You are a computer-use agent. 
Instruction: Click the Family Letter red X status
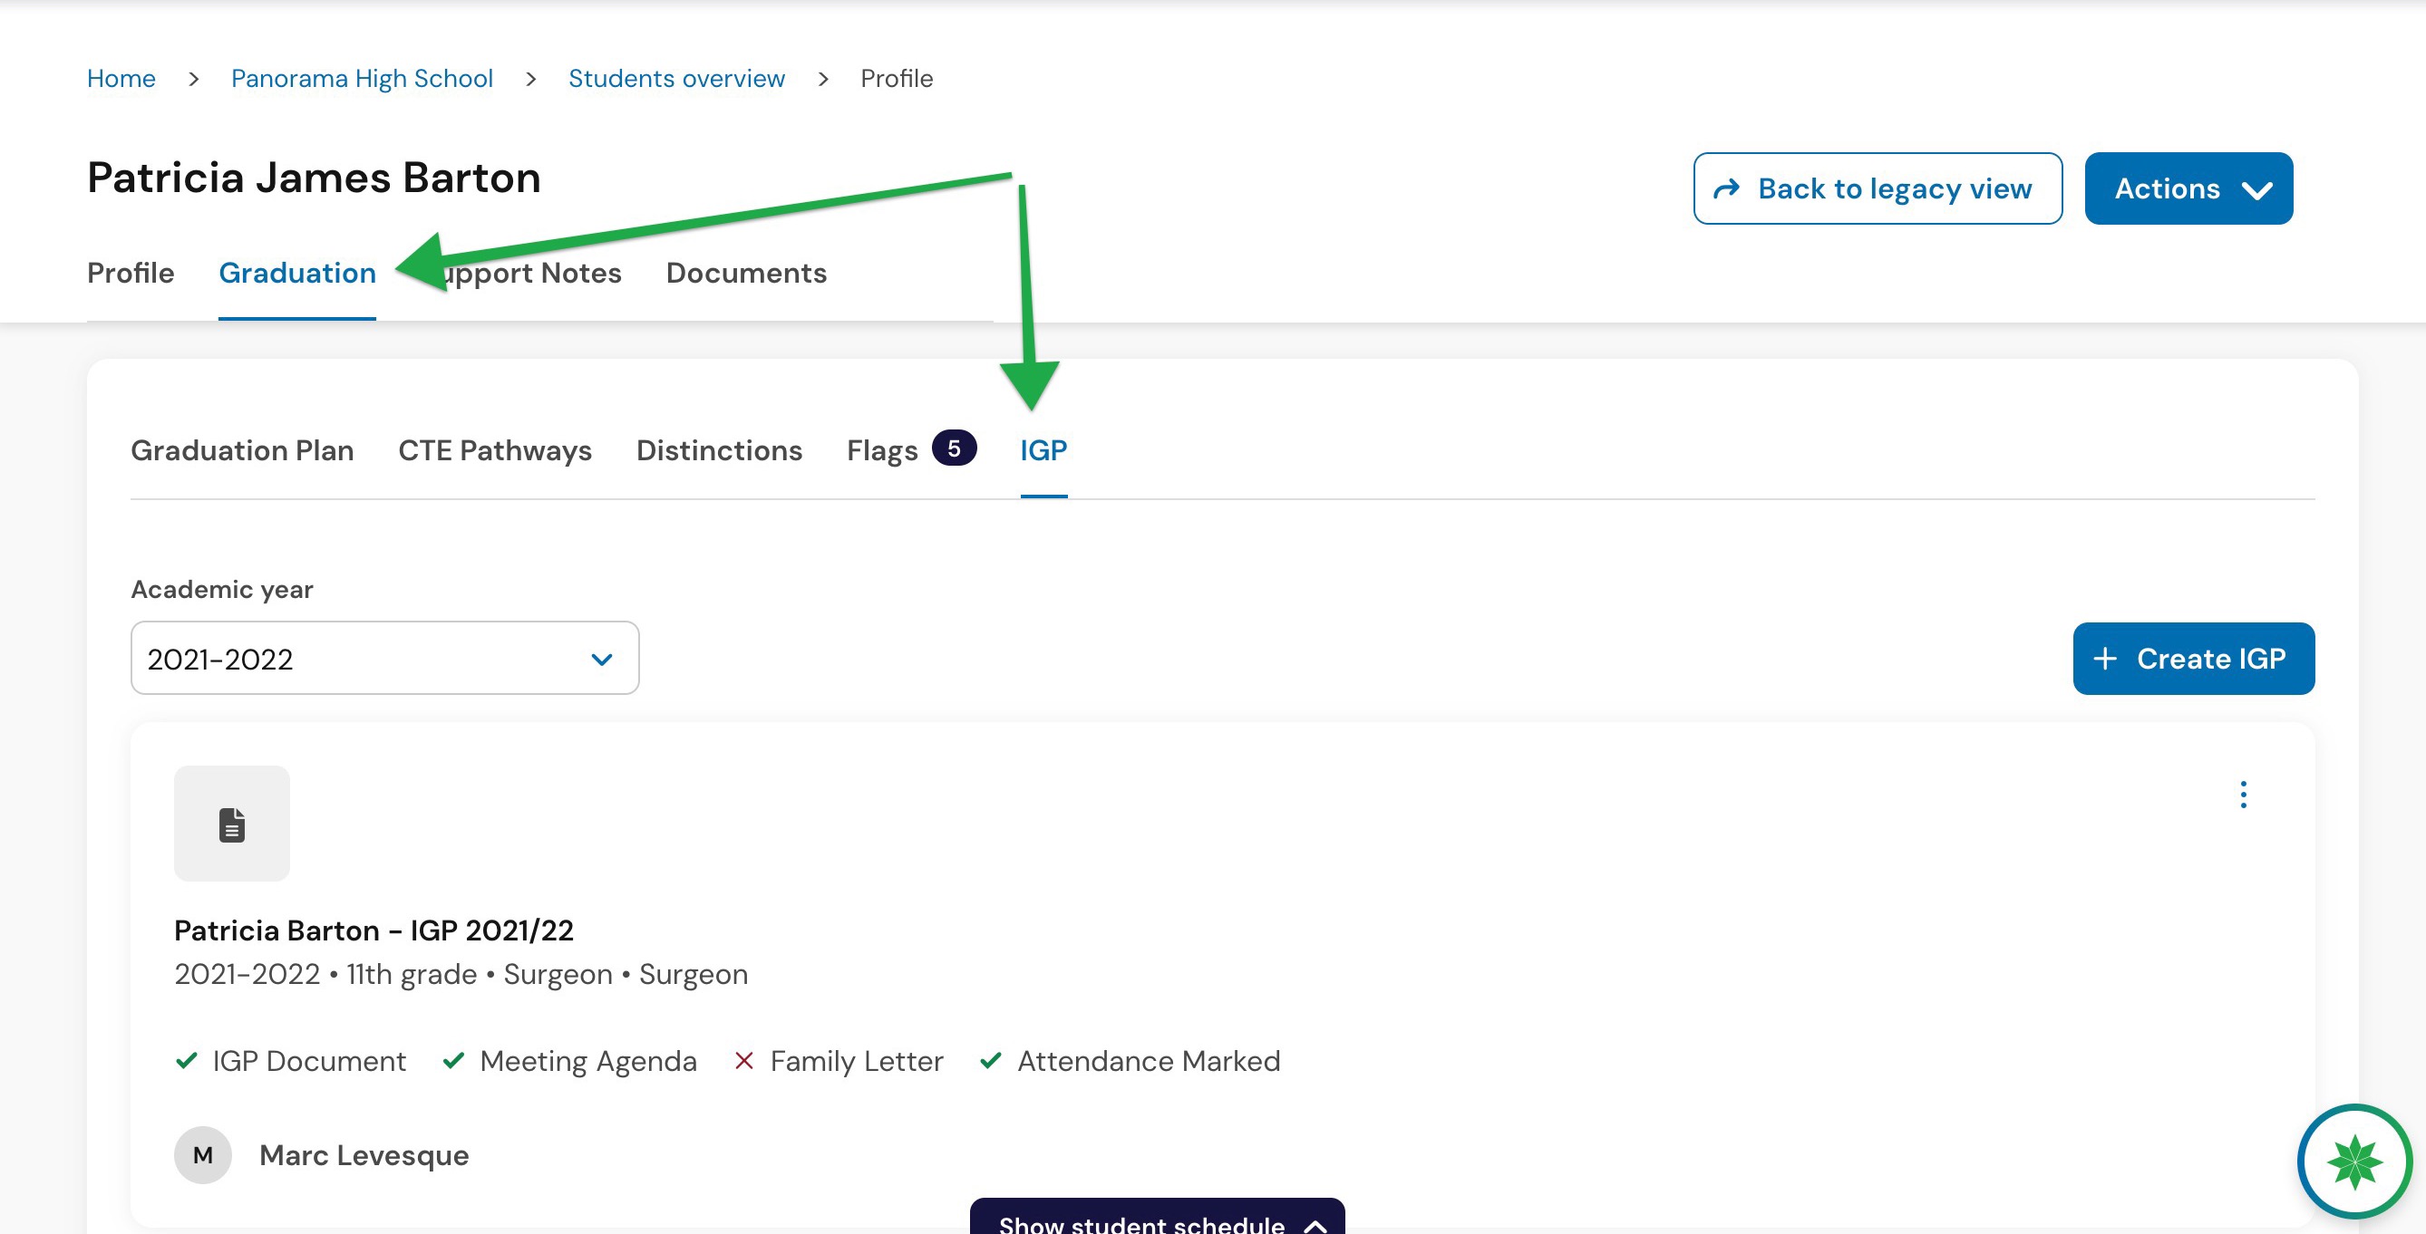(743, 1061)
